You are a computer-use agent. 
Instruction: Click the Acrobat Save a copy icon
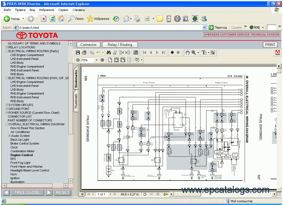click(x=78, y=52)
